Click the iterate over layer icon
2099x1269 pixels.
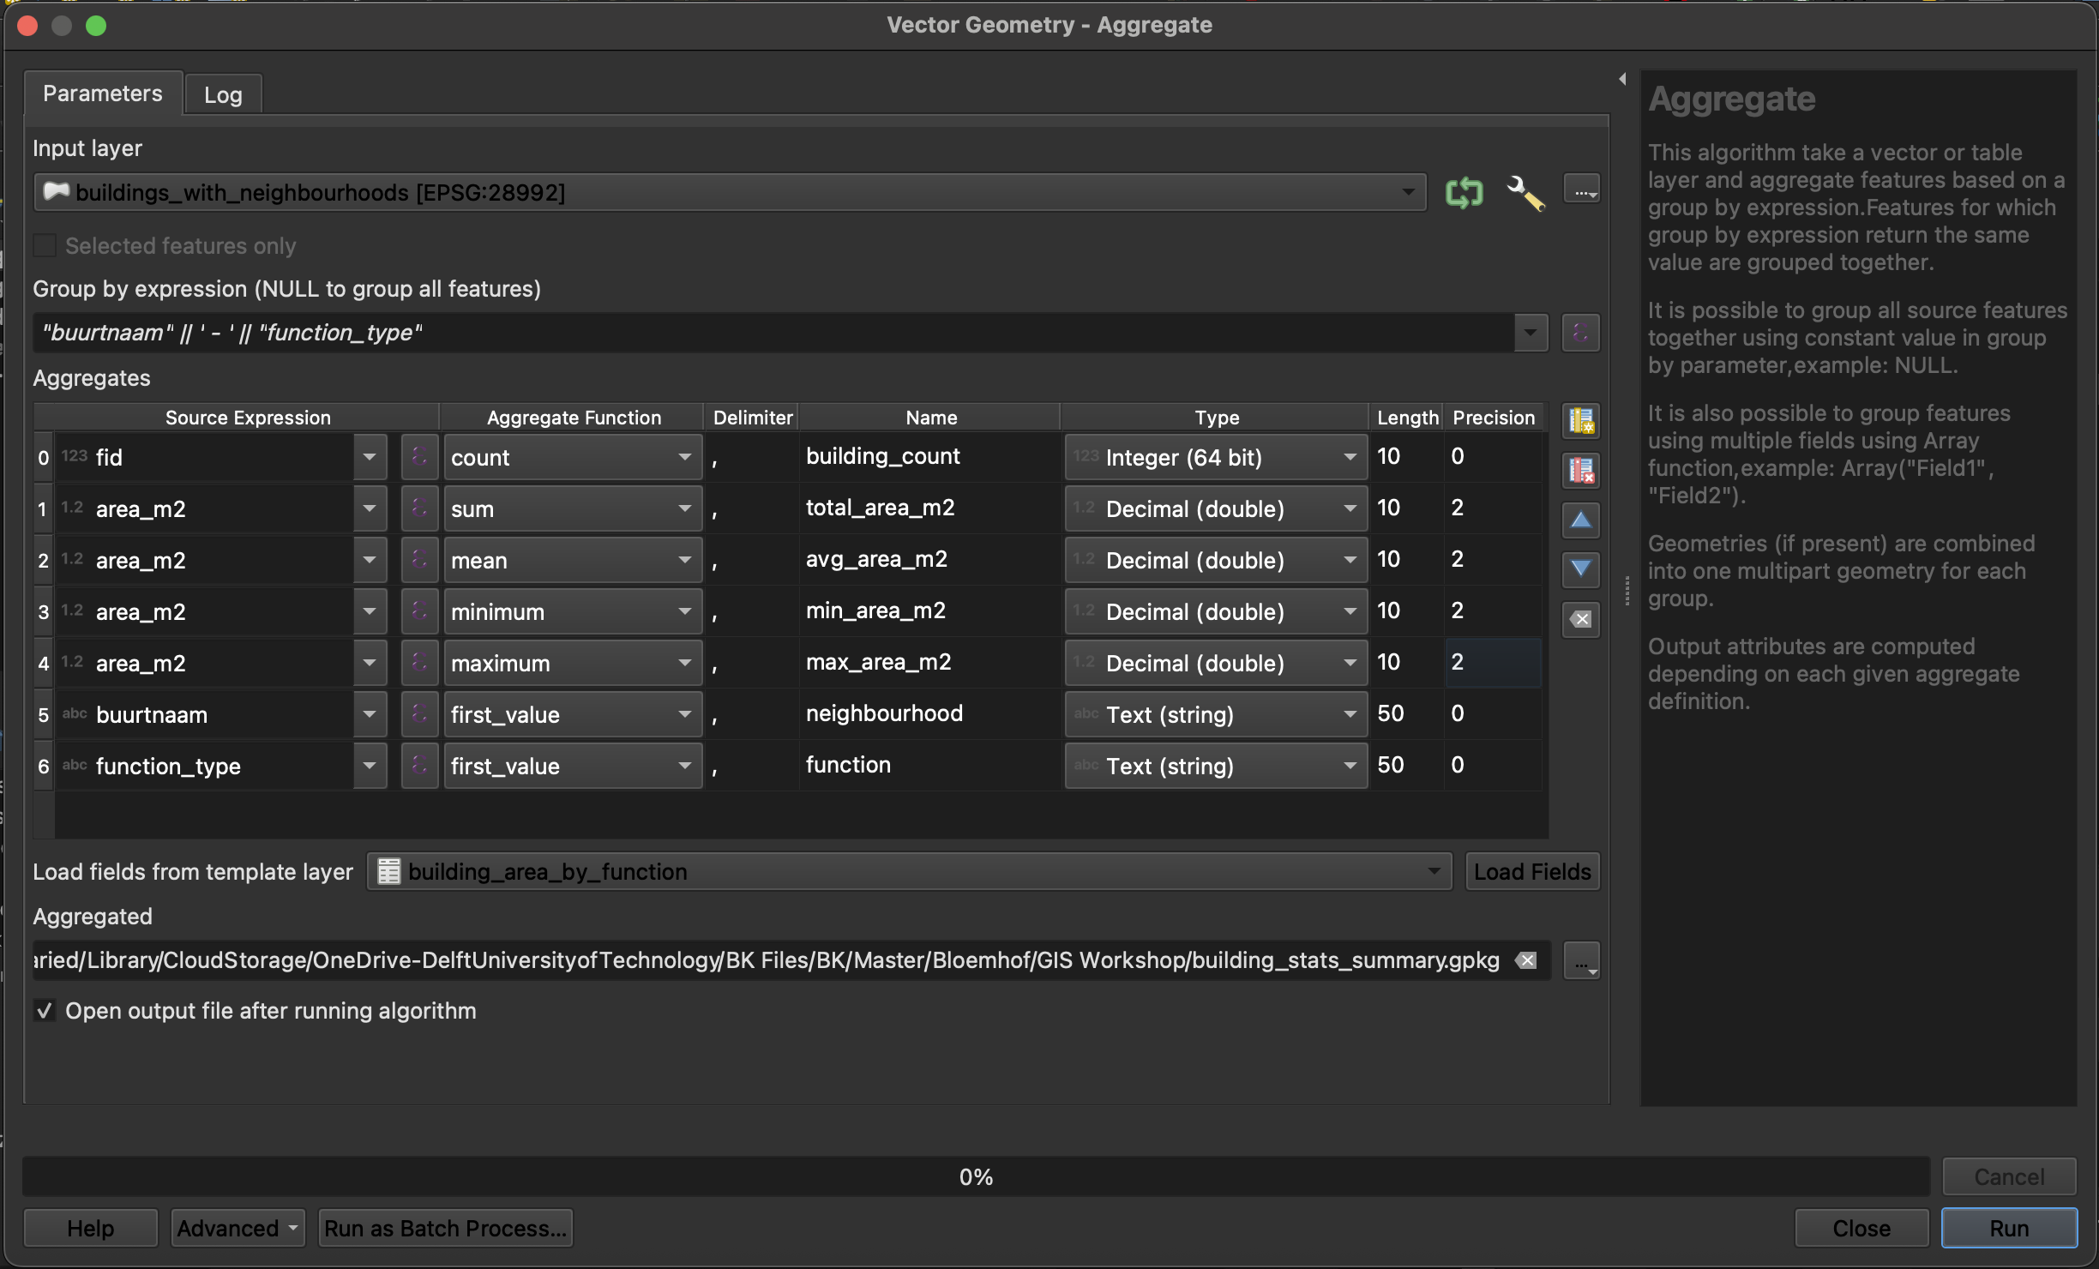(1464, 192)
